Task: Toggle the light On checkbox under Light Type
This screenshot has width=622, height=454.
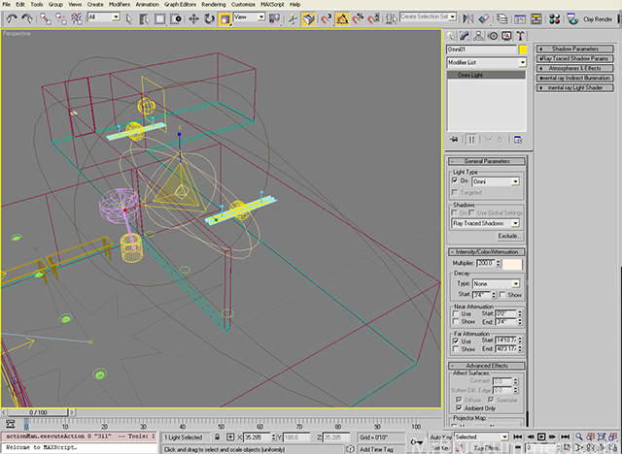Action: (x=455, y=180)
